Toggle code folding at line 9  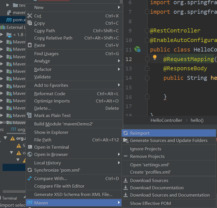click(147, 31)
